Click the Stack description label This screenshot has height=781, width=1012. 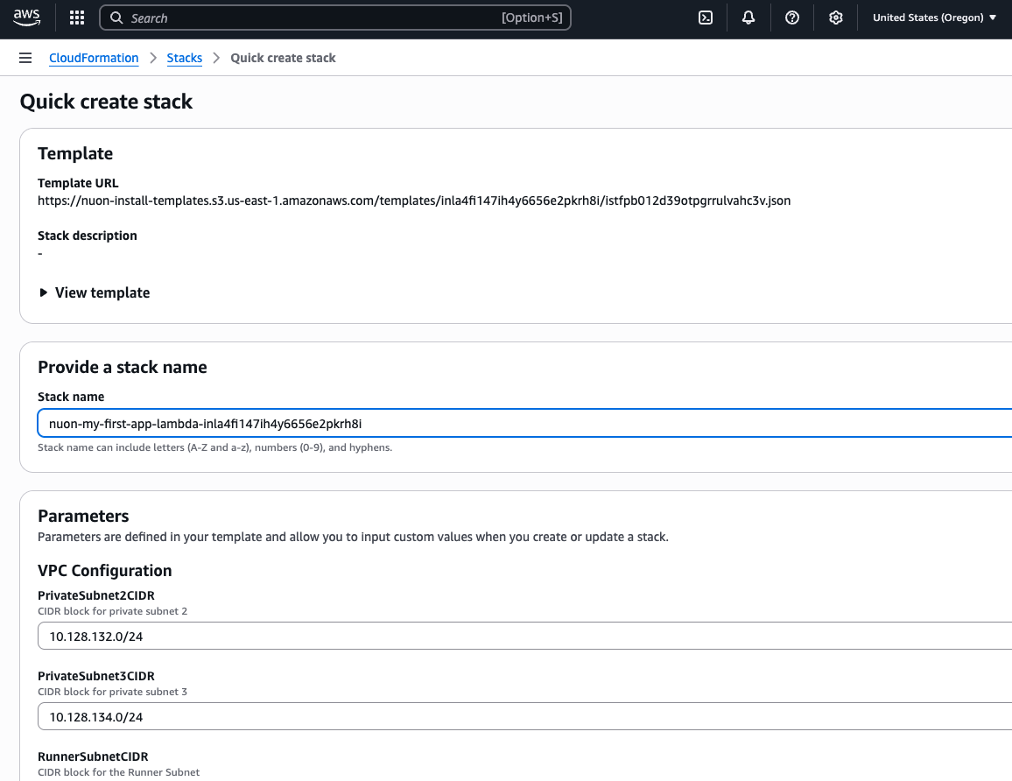pyautogui.click(x=88, y=236)
